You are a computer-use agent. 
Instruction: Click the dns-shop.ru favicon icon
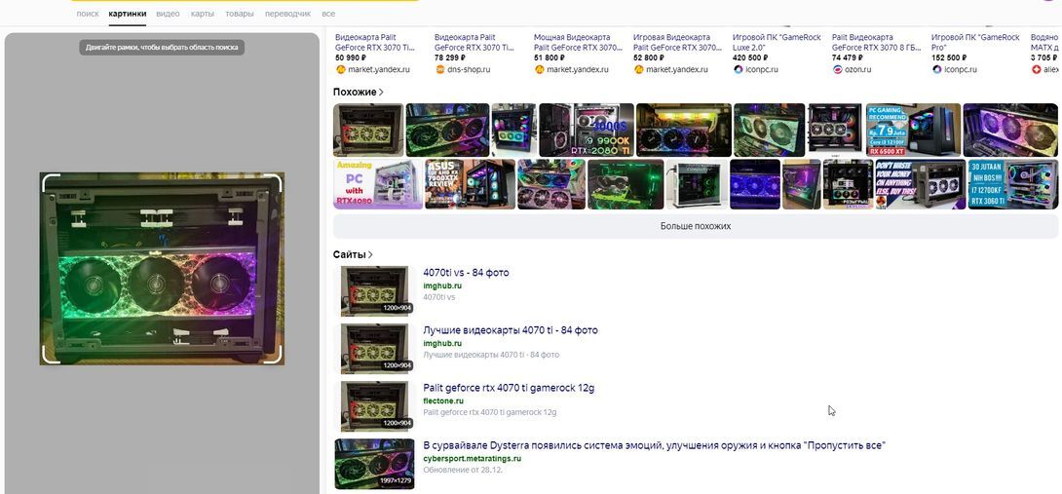pyautogui.click(x=439, y=70)
